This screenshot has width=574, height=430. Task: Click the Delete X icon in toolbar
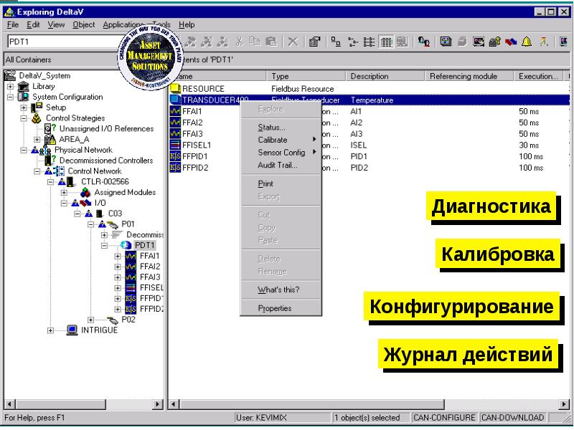(293, 42)
